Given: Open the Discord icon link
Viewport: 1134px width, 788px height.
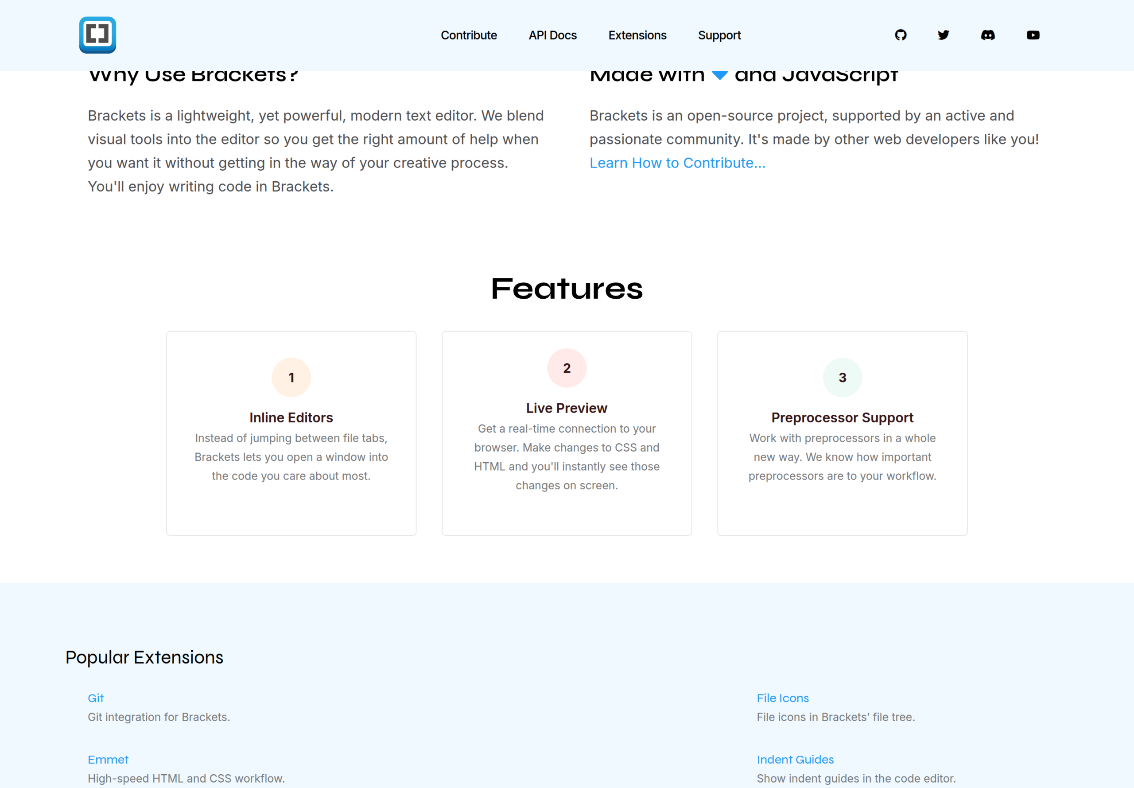Looking at the screenshot, I should [x=988, y=35].
